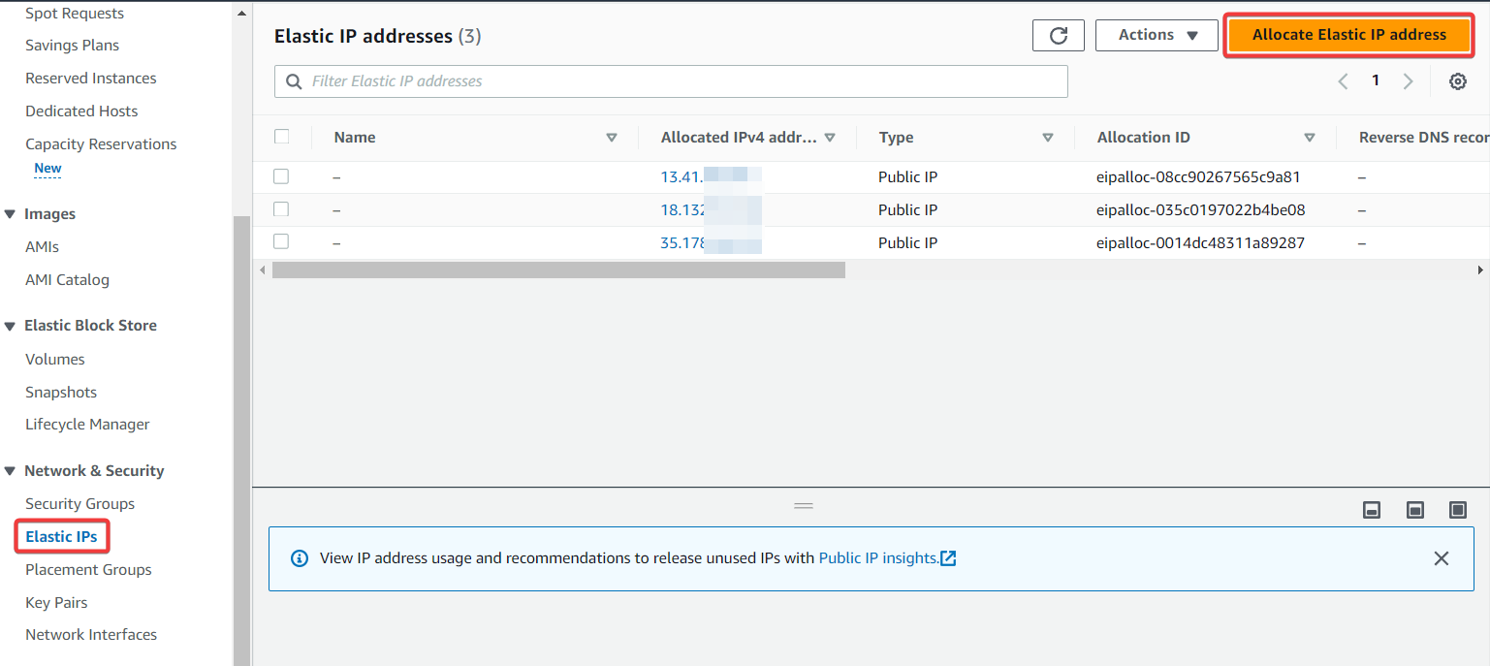Collapse the Elastic Block Store section
The image size is (1490, 666).
point(10,326)
